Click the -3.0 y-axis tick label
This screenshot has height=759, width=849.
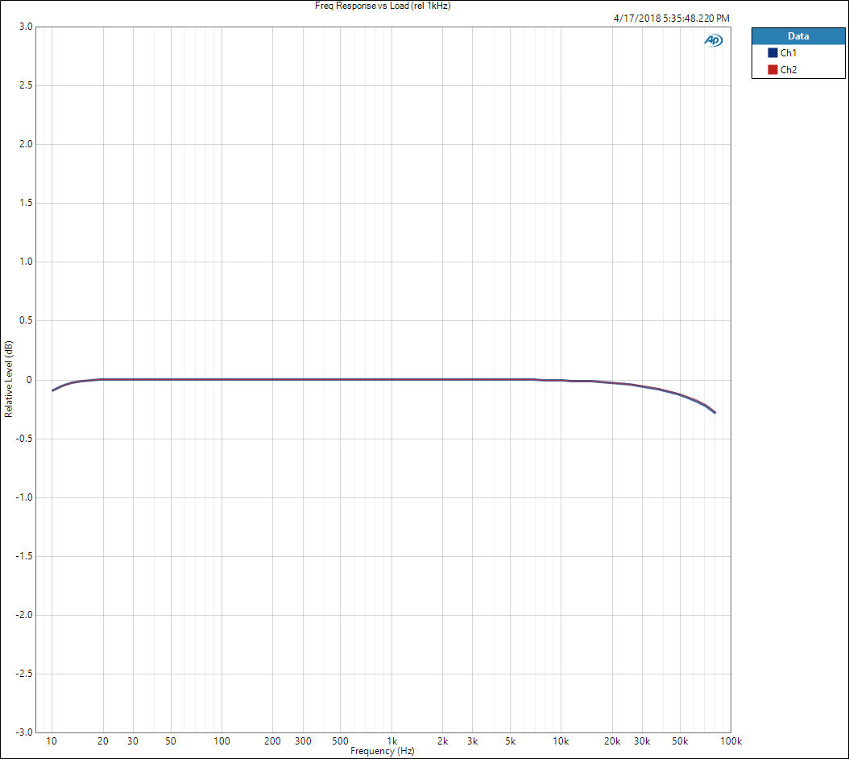(x=24, y=732)
